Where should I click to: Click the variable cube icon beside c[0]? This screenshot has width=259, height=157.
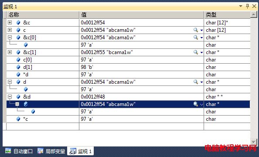[18, 60]
